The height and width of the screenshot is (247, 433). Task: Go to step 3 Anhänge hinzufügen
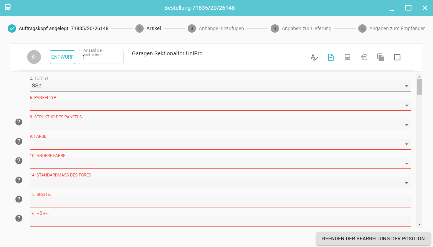tap(216, 28)
